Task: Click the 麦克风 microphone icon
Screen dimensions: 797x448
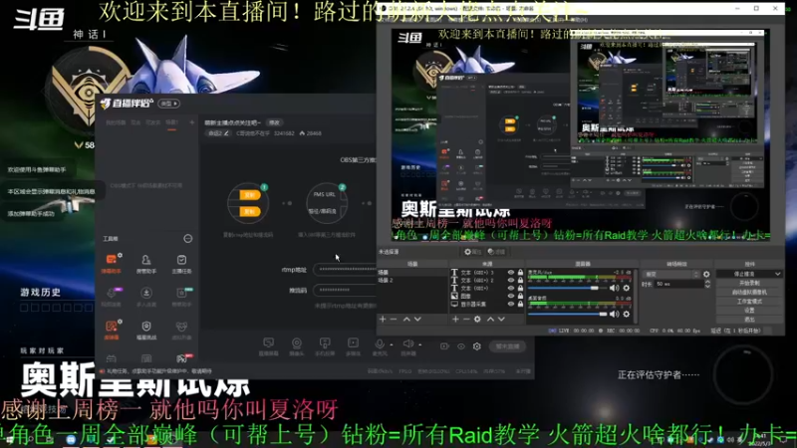Action: tap(379, 346)
